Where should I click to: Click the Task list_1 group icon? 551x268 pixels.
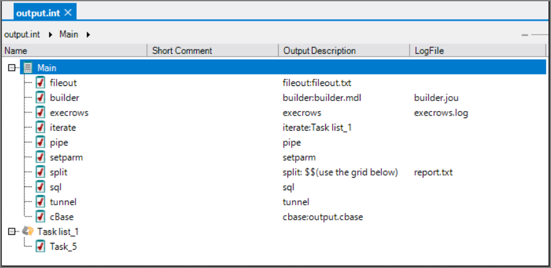(28, 232)
